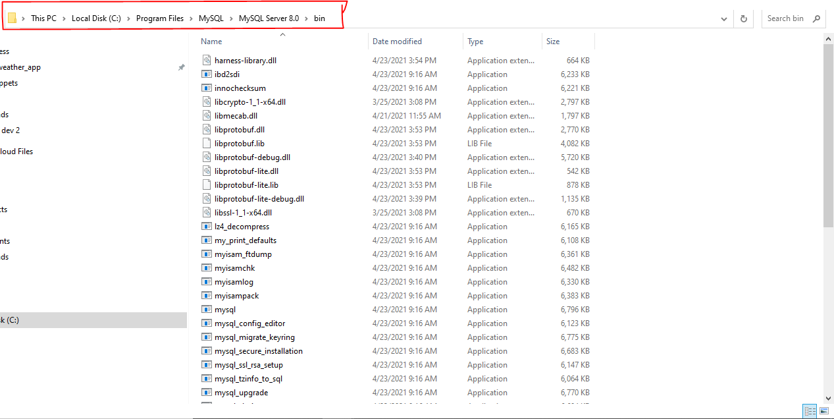Go to Local Disk (C:) in breadcrumb

tap(97, 18)
